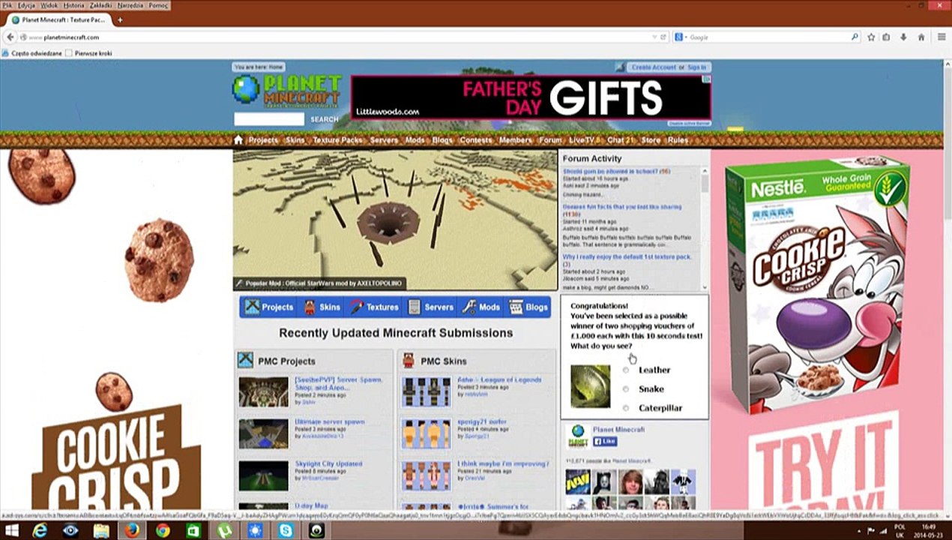The width and height of the screenshot is (952, 540).
Task: Open the Ultimate server spawn project link
Action: [x=330, y=421]
